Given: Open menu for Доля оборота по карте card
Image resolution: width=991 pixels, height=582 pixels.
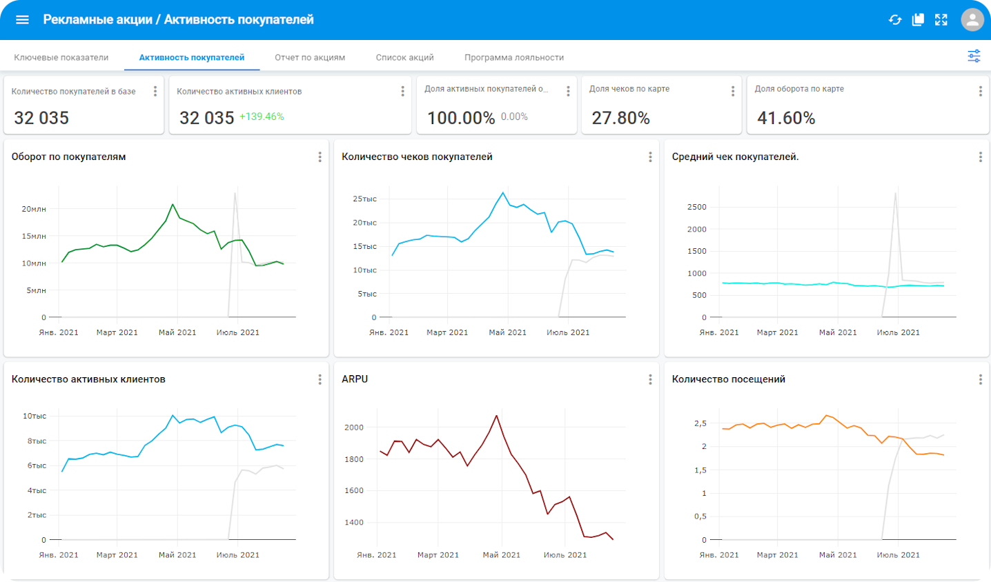Looking at the screenshot, I should 980,91.
